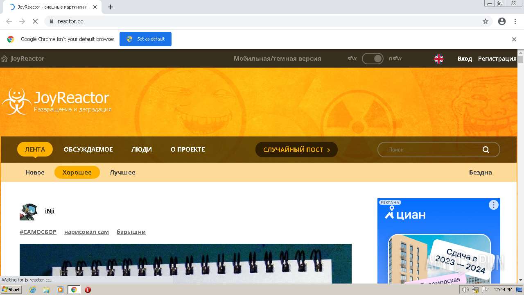Open iNji's avatar picture

tap(29, 211)
